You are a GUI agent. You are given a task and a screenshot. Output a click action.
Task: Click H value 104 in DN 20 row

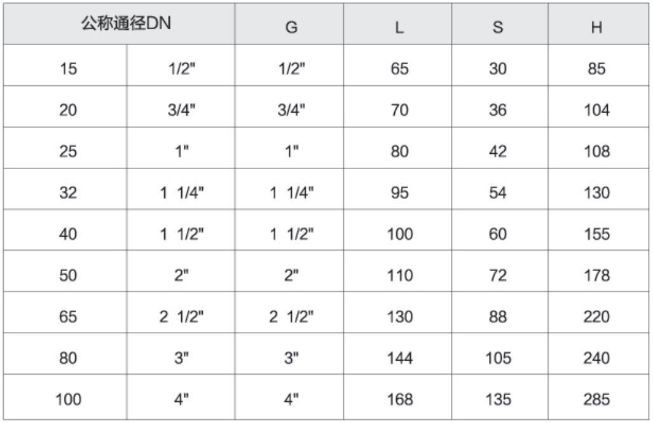(x=598, y=107)
